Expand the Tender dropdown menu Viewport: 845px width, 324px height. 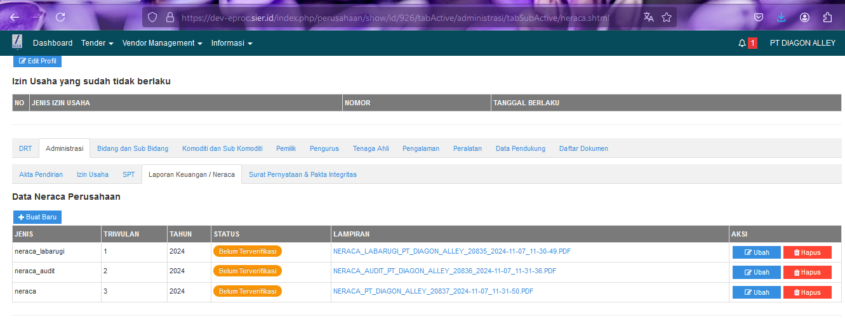pos(97,43)
